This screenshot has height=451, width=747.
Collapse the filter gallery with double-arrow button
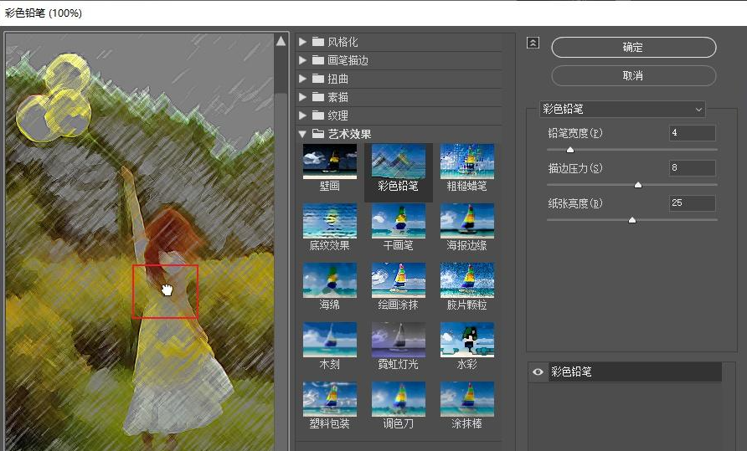coord(533,44)
